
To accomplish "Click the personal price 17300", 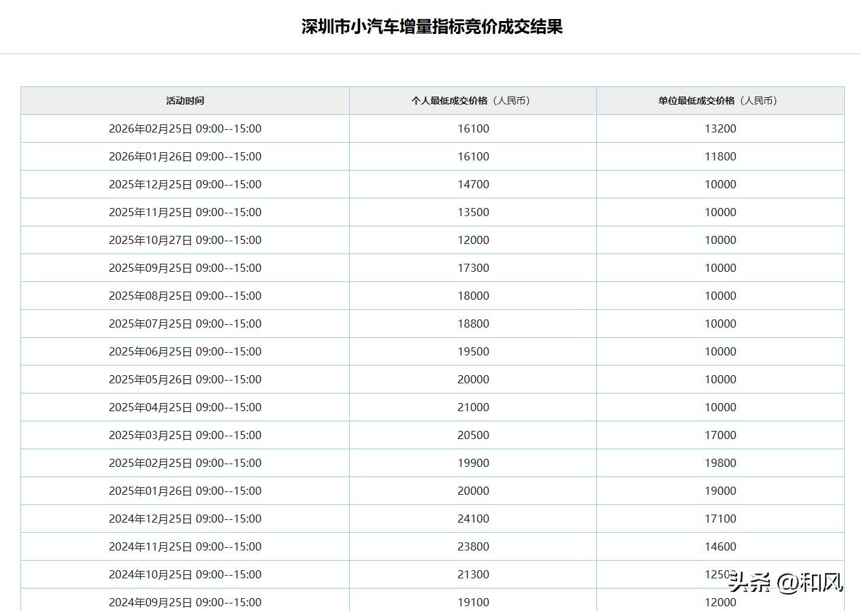I will [473, 268].
